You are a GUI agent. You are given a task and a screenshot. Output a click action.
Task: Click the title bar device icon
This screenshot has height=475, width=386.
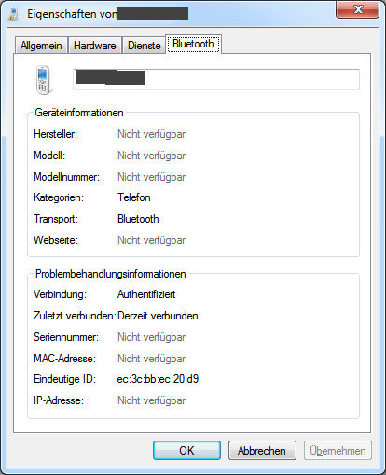pyautogui.click(x=13, y=14)
